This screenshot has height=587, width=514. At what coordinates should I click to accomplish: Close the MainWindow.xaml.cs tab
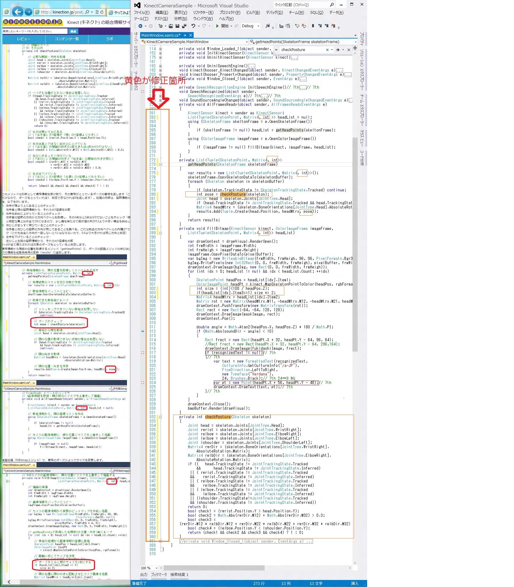[190, 35]
